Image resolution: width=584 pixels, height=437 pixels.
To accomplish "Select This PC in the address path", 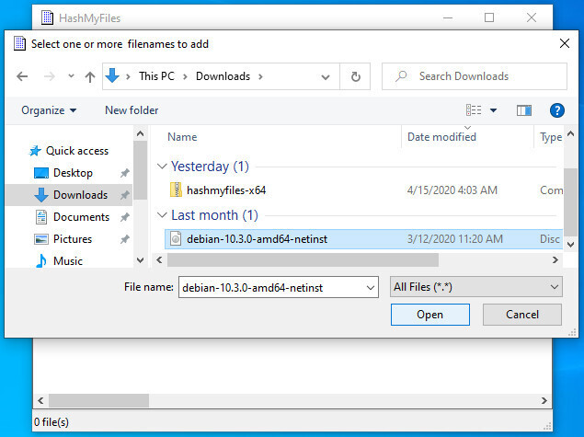I will click(x=156, y=76).
